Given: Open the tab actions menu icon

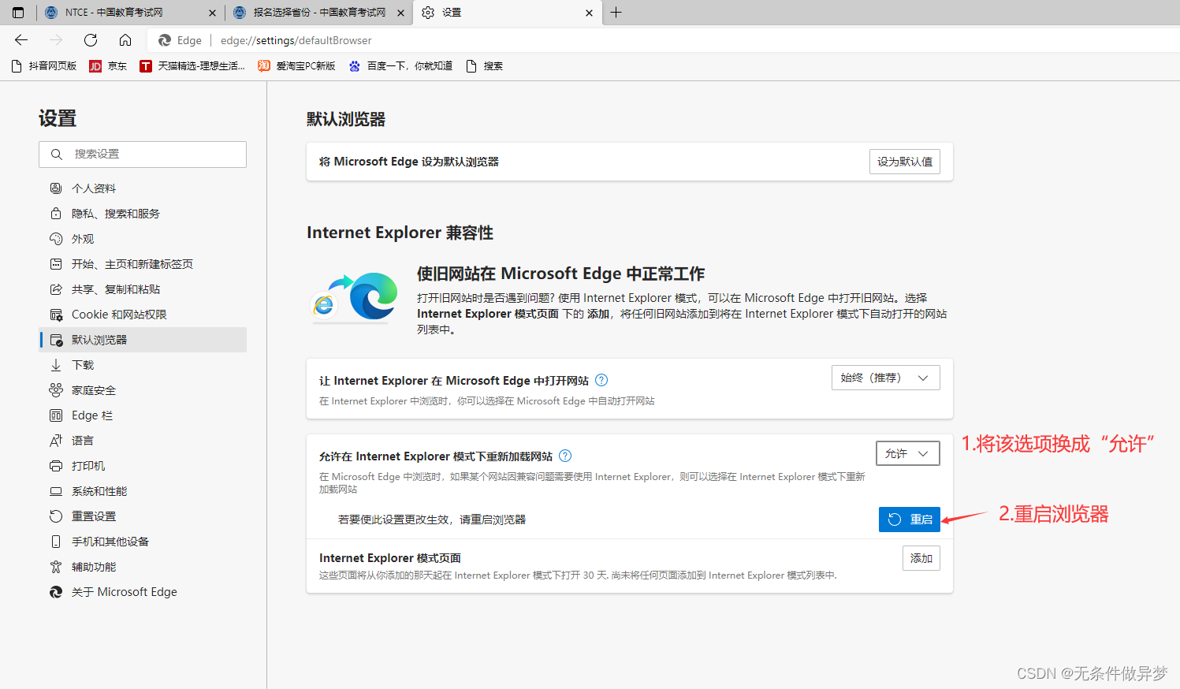Looking at the screenshot, I should tap(18, 13).
